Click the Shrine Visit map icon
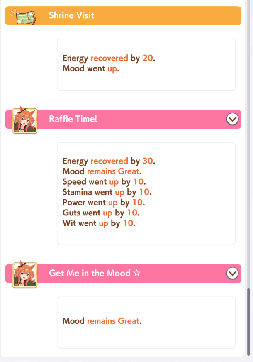 [23, 16]
